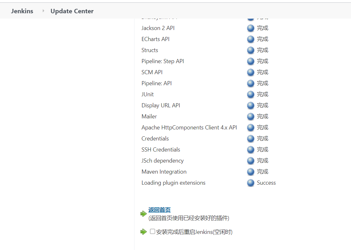
Task: Click the Display URL API plugin entry
Action: tap(161, 105)
